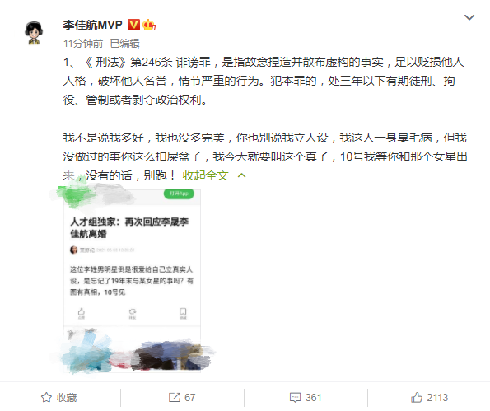This screenshot has height=411, width=490.
Task: Click the star favorite icon
Action: [x=46, y=397]
